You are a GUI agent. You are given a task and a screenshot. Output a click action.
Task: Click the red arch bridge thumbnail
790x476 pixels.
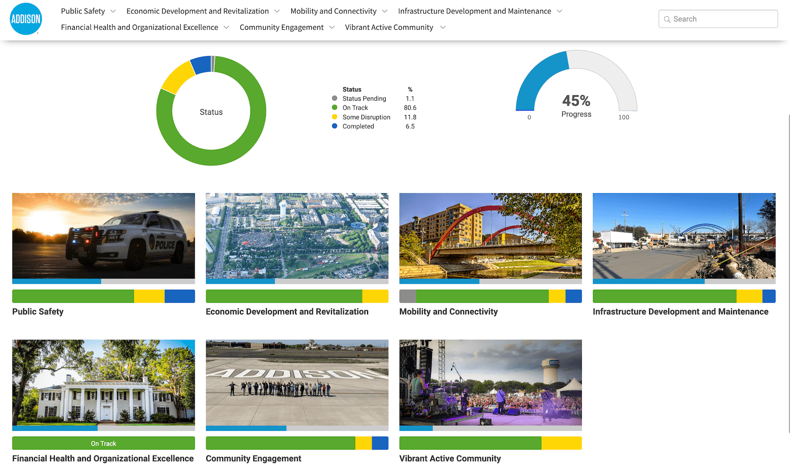[490, 236]
